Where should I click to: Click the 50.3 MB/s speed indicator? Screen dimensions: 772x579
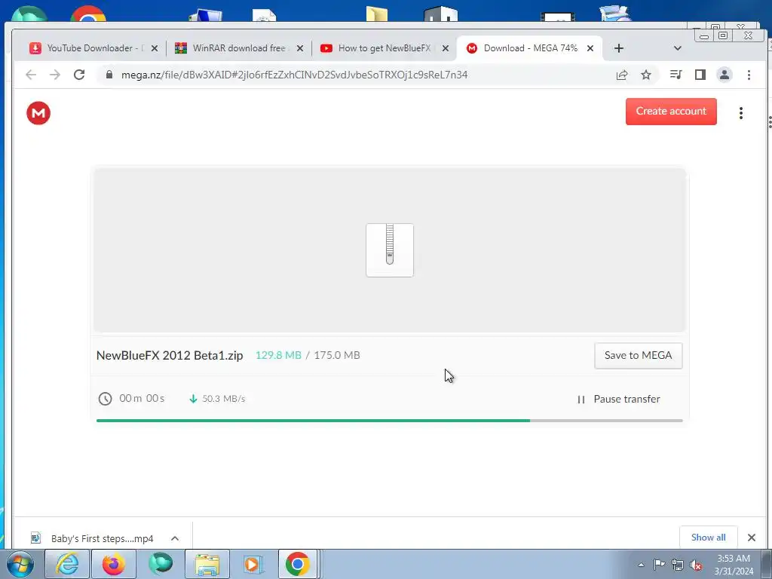223,399
